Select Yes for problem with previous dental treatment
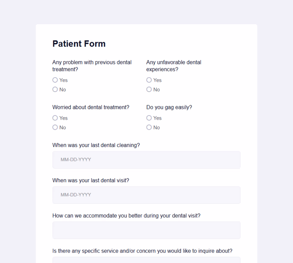The image size is (293, 263). click(55, 80)
